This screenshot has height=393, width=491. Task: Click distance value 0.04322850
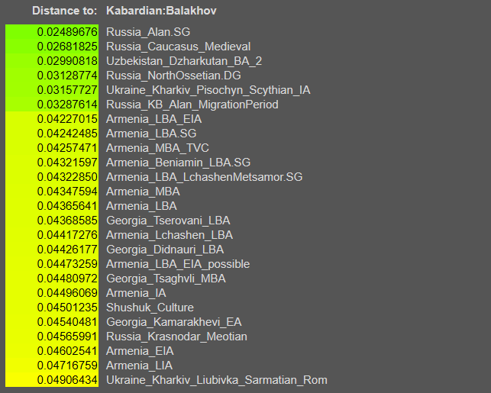pyautogui.click(x=67, y=177)
